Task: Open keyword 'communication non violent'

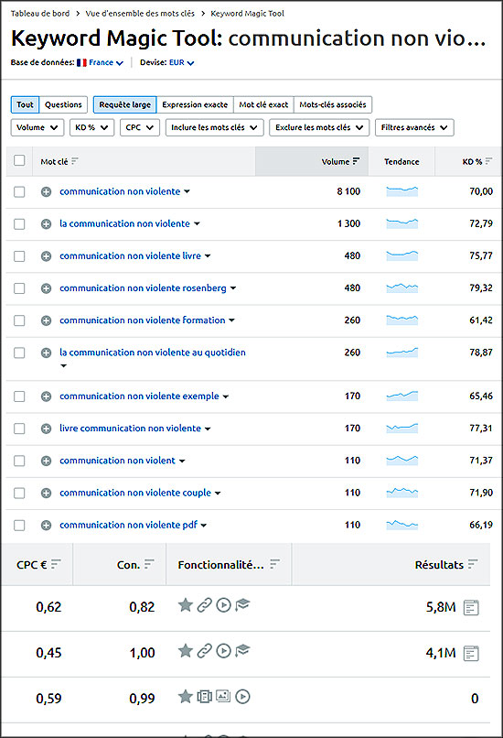Action: (117, 461)
